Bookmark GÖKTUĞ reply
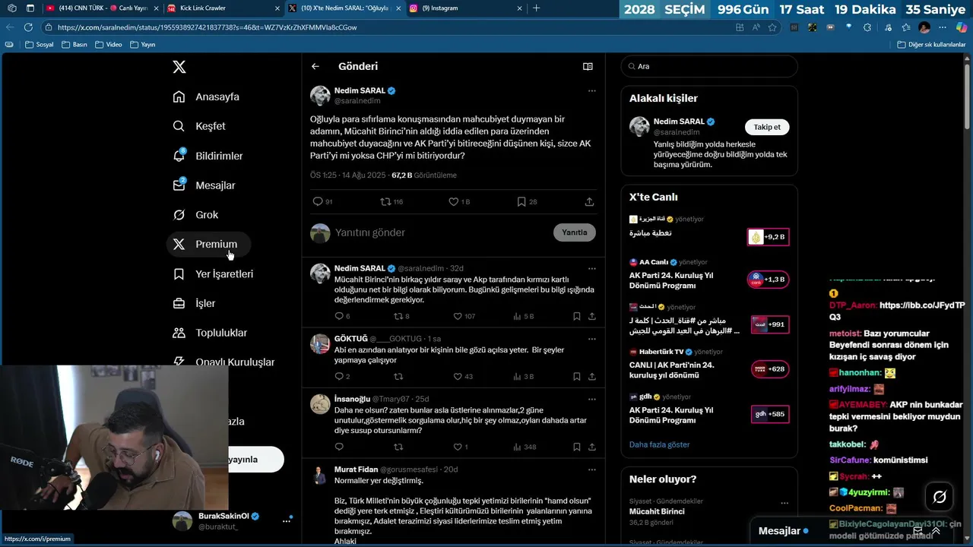 pyautogui.click(x=576, y=376)
